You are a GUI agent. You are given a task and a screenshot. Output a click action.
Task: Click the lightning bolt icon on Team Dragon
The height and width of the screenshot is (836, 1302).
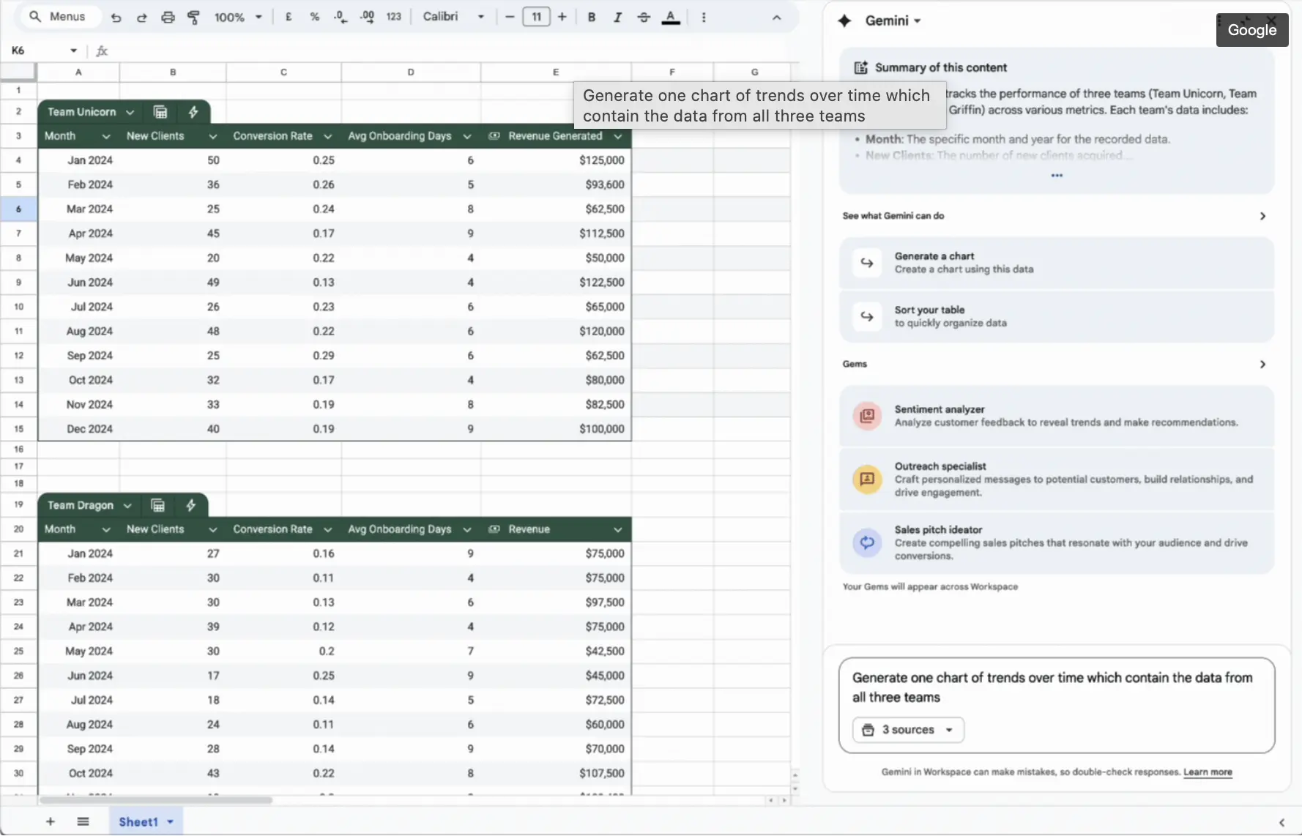[191, 505]
